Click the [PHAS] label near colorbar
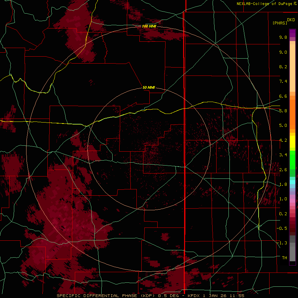Image resolution: width=298 pixels, height=298 pixels. coord(280,23)
